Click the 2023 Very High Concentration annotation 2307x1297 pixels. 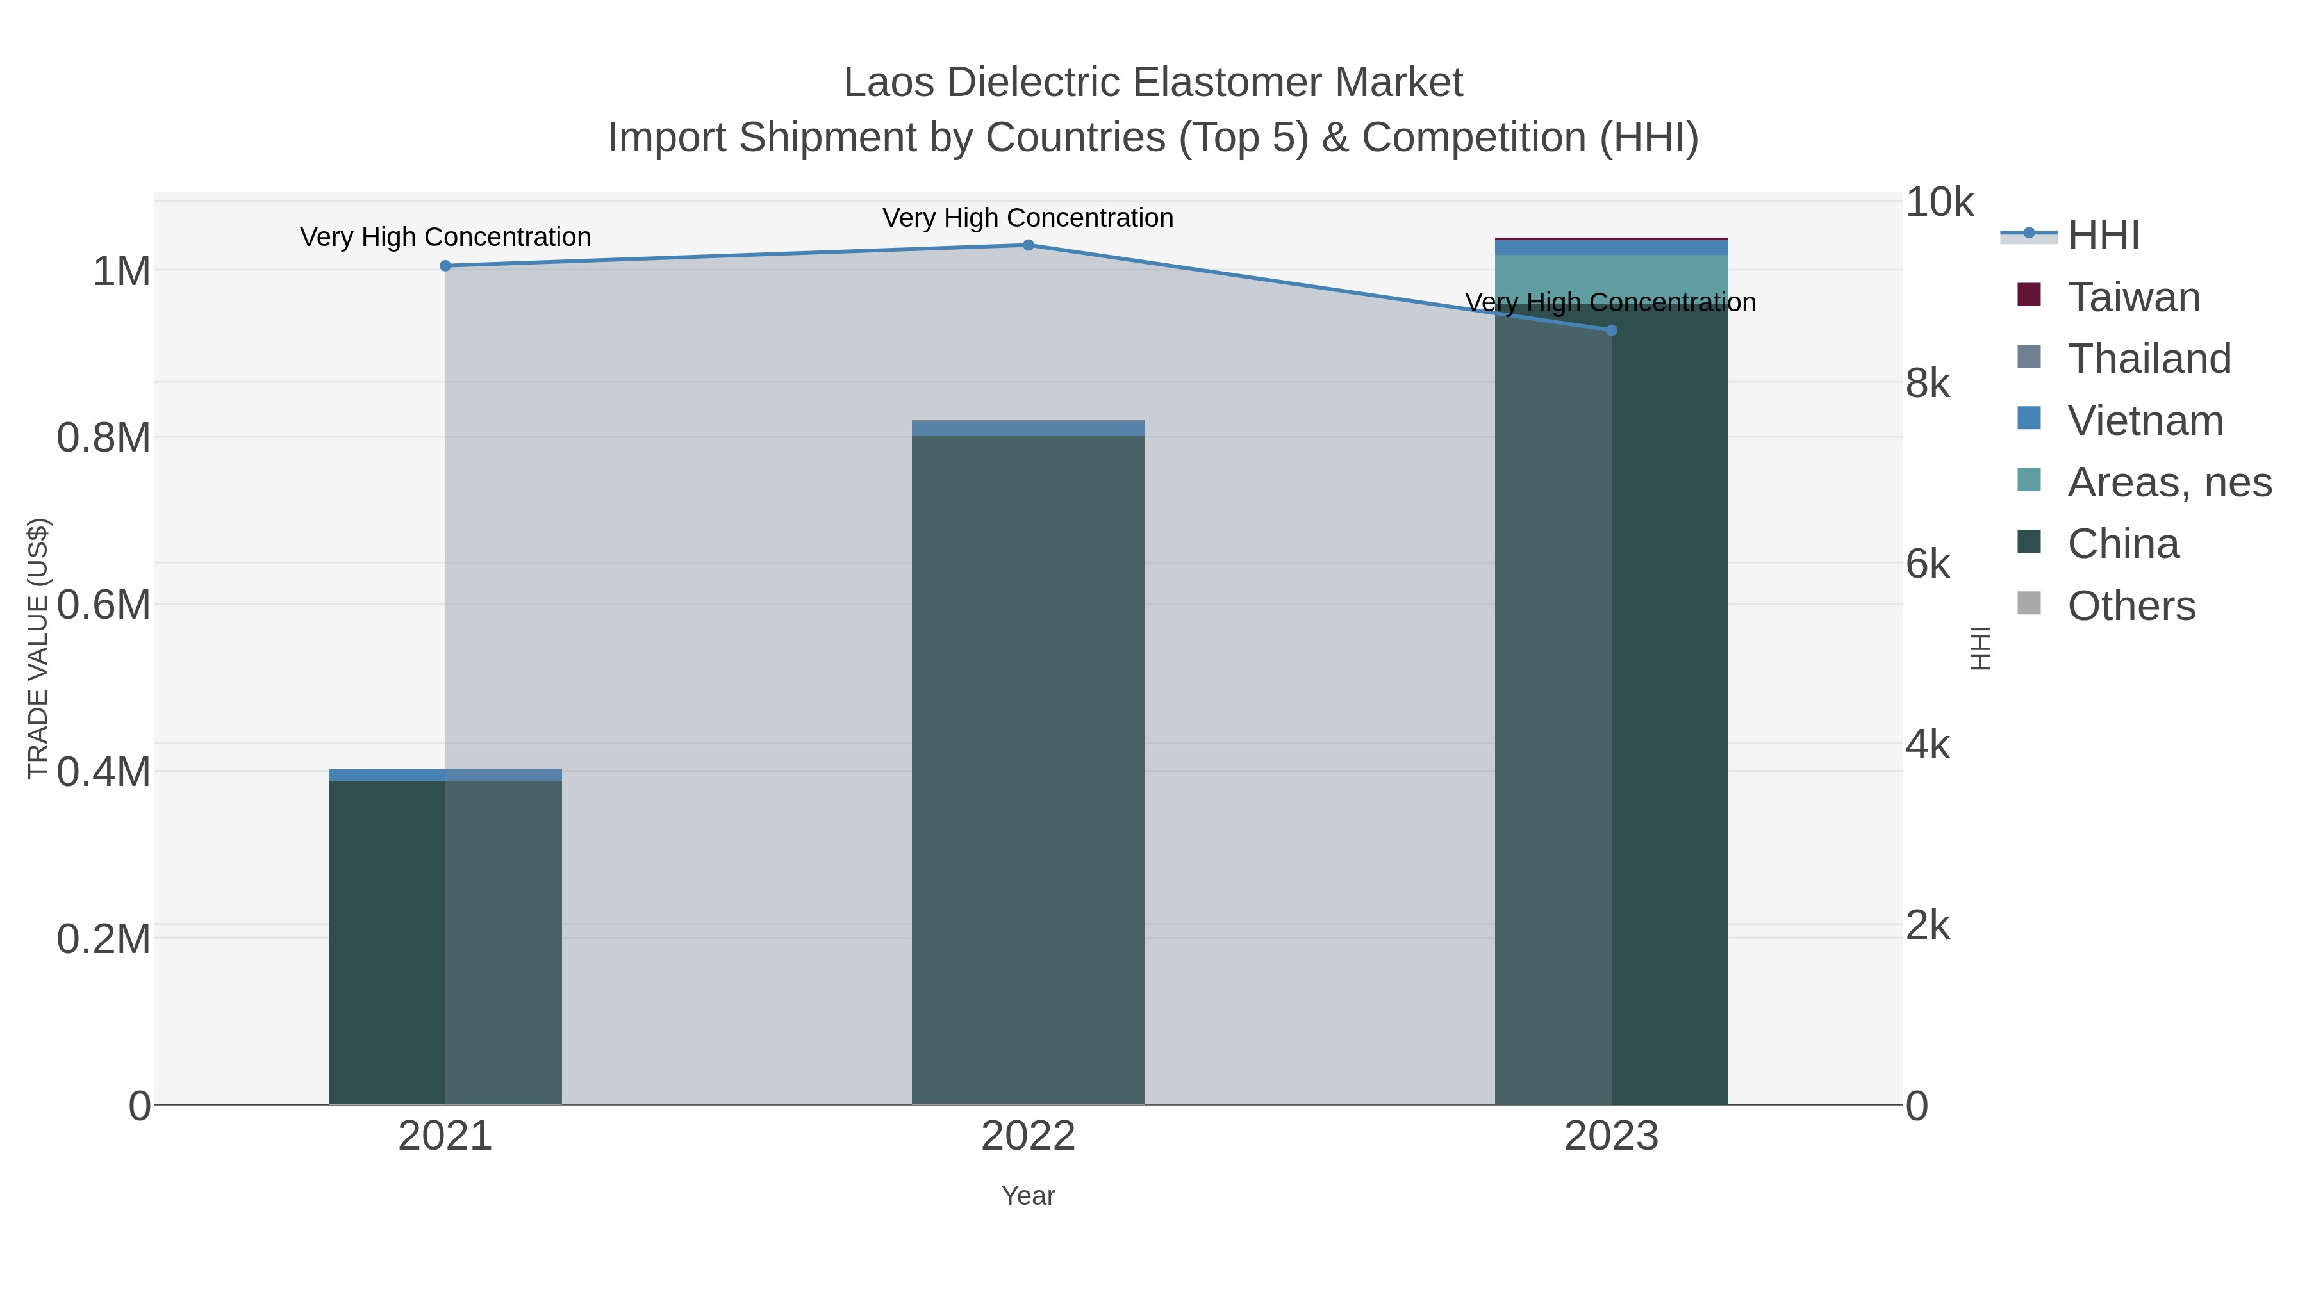[x=1610, y=302]
